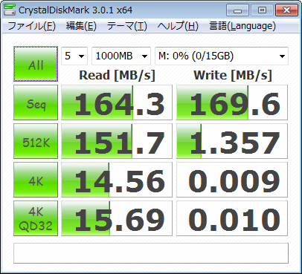Click the empty comment field at bottom
The height and width of the screenshot is (274, 302).
click(x=151, y=253)
